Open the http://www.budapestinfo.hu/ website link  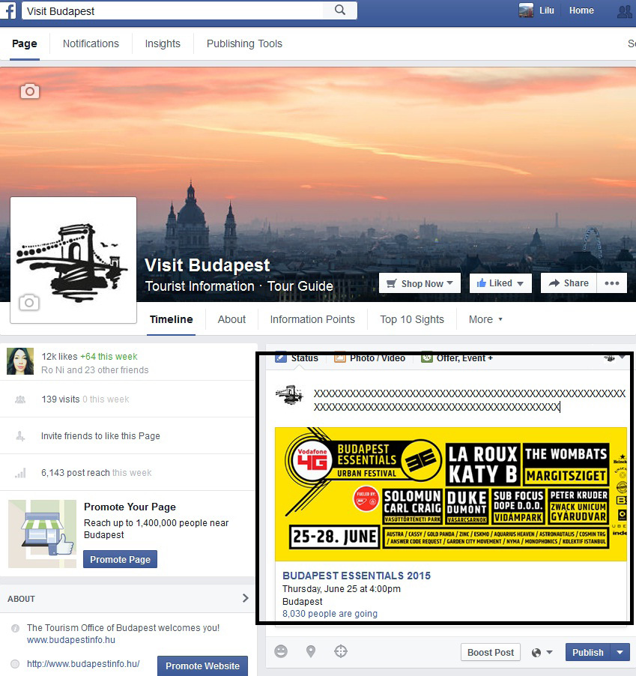[83, 663]
